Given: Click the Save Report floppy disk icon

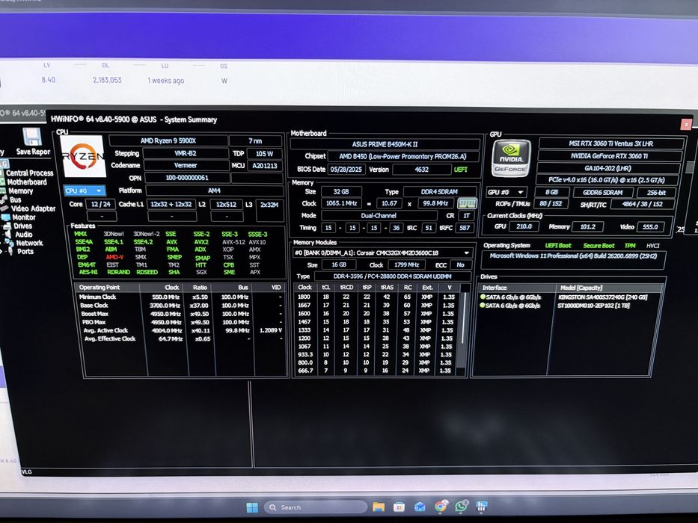Looking at the screenshot, I should (x=31, y=137).
